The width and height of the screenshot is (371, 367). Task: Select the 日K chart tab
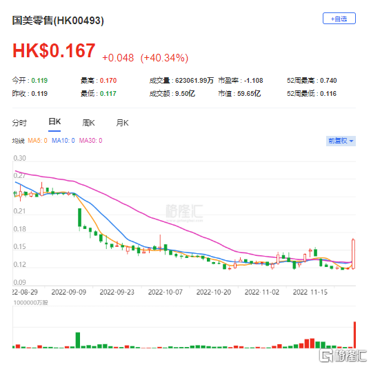click(x=54, y=121)
